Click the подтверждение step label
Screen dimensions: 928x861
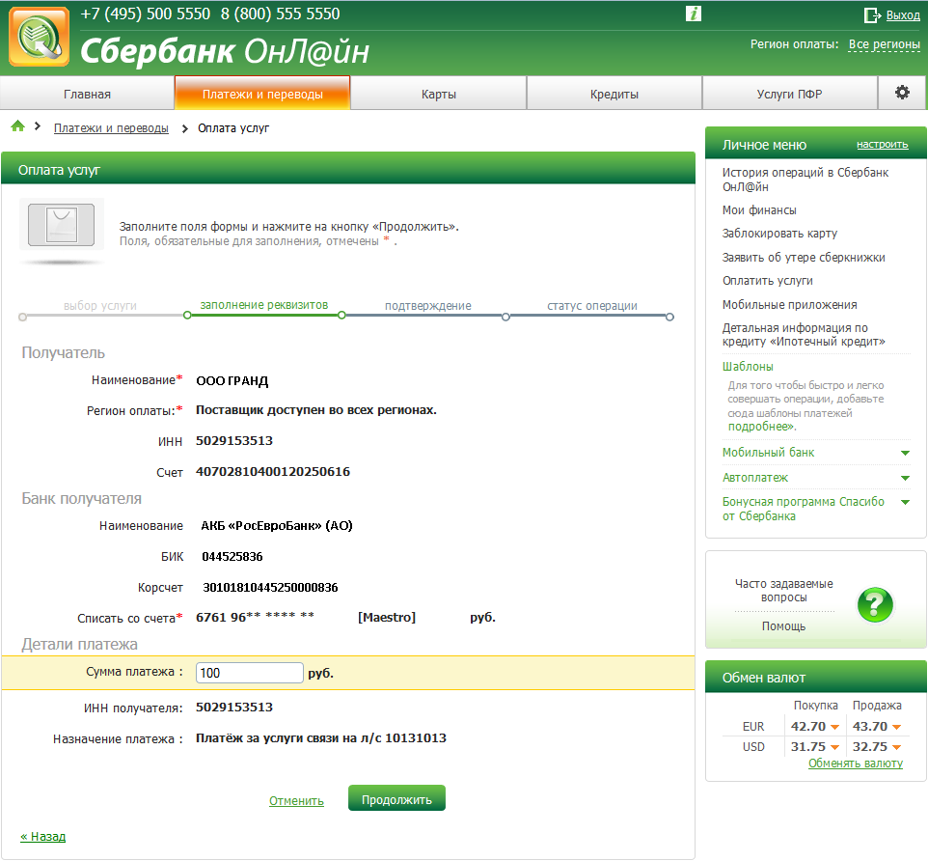[x=428, y=306]
